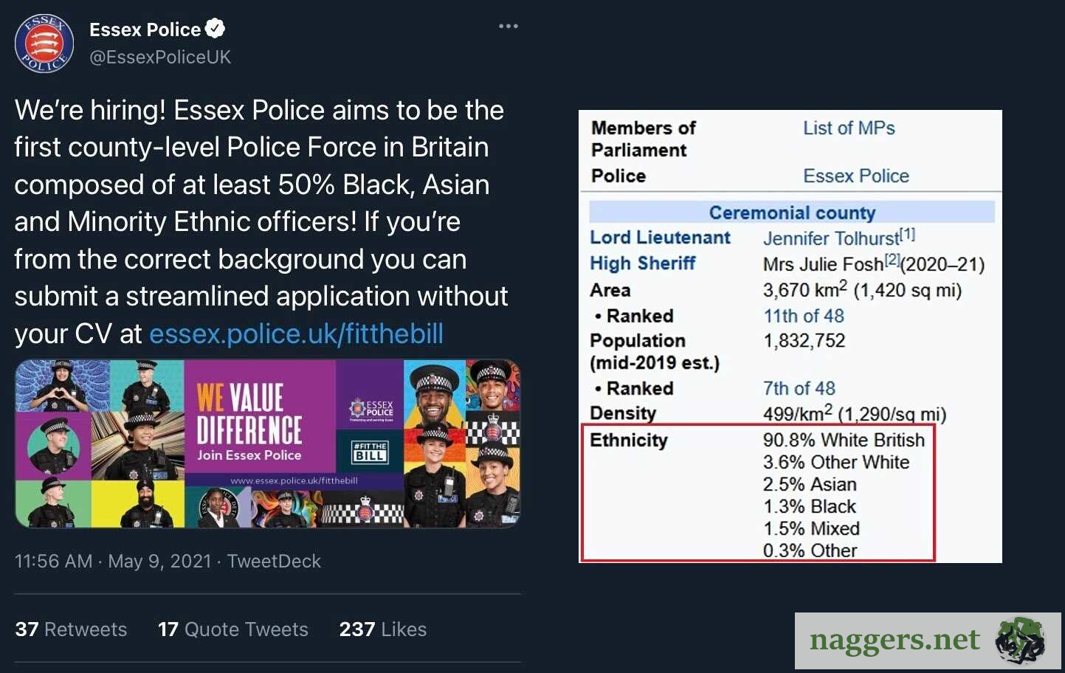
Task: Open the Essex Police display name
Action: 145,30
